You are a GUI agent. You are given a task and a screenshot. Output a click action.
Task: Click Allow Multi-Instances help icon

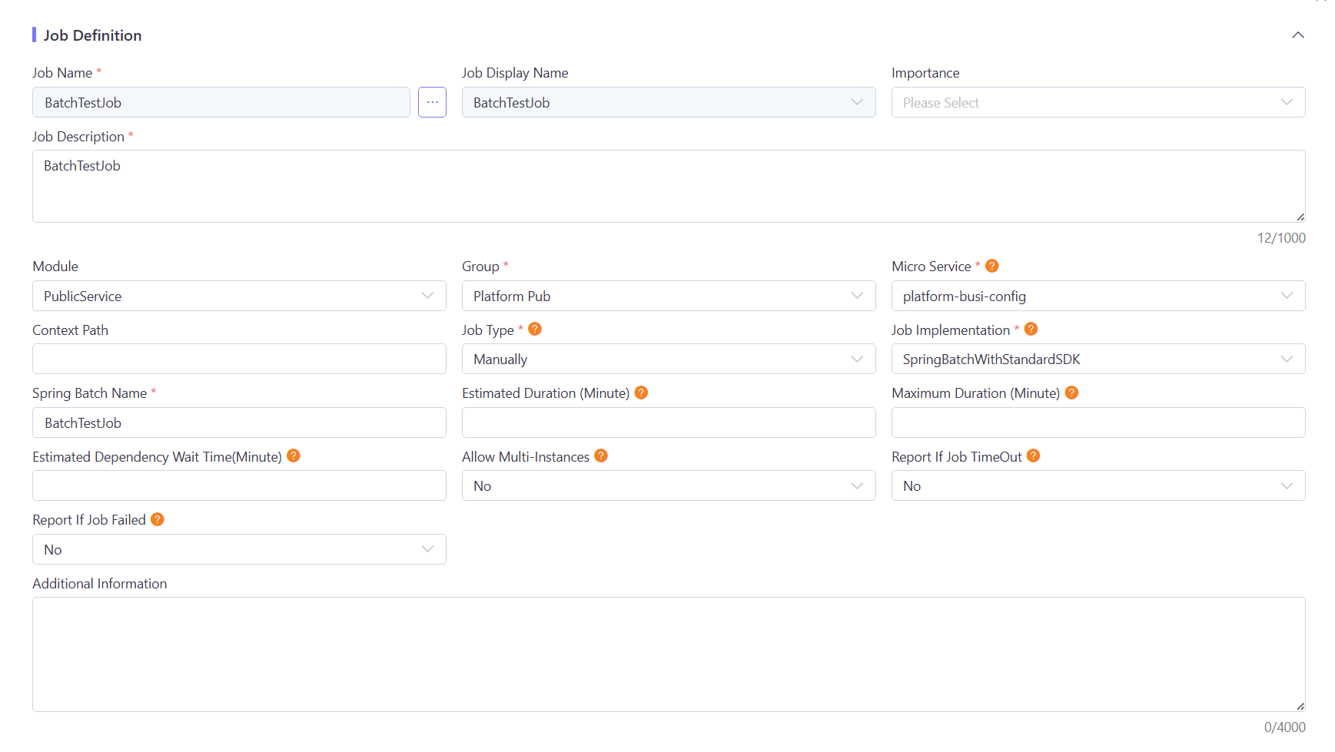click(x=601, y=456)
